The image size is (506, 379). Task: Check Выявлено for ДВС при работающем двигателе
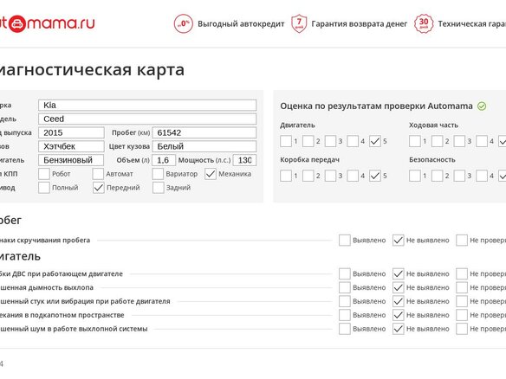coord(345,273)
